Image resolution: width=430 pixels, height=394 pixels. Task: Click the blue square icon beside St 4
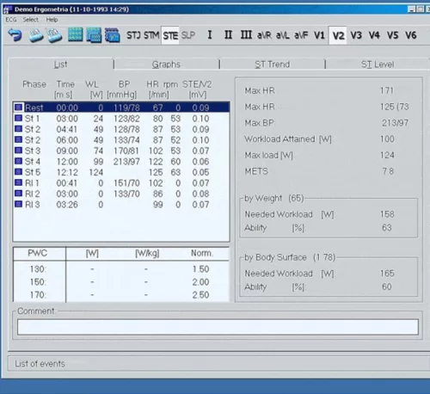tap(18, 161)
